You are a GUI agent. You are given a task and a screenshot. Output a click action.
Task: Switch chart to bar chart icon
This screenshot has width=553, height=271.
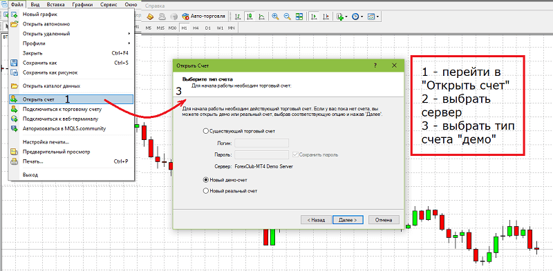point(238,16)
